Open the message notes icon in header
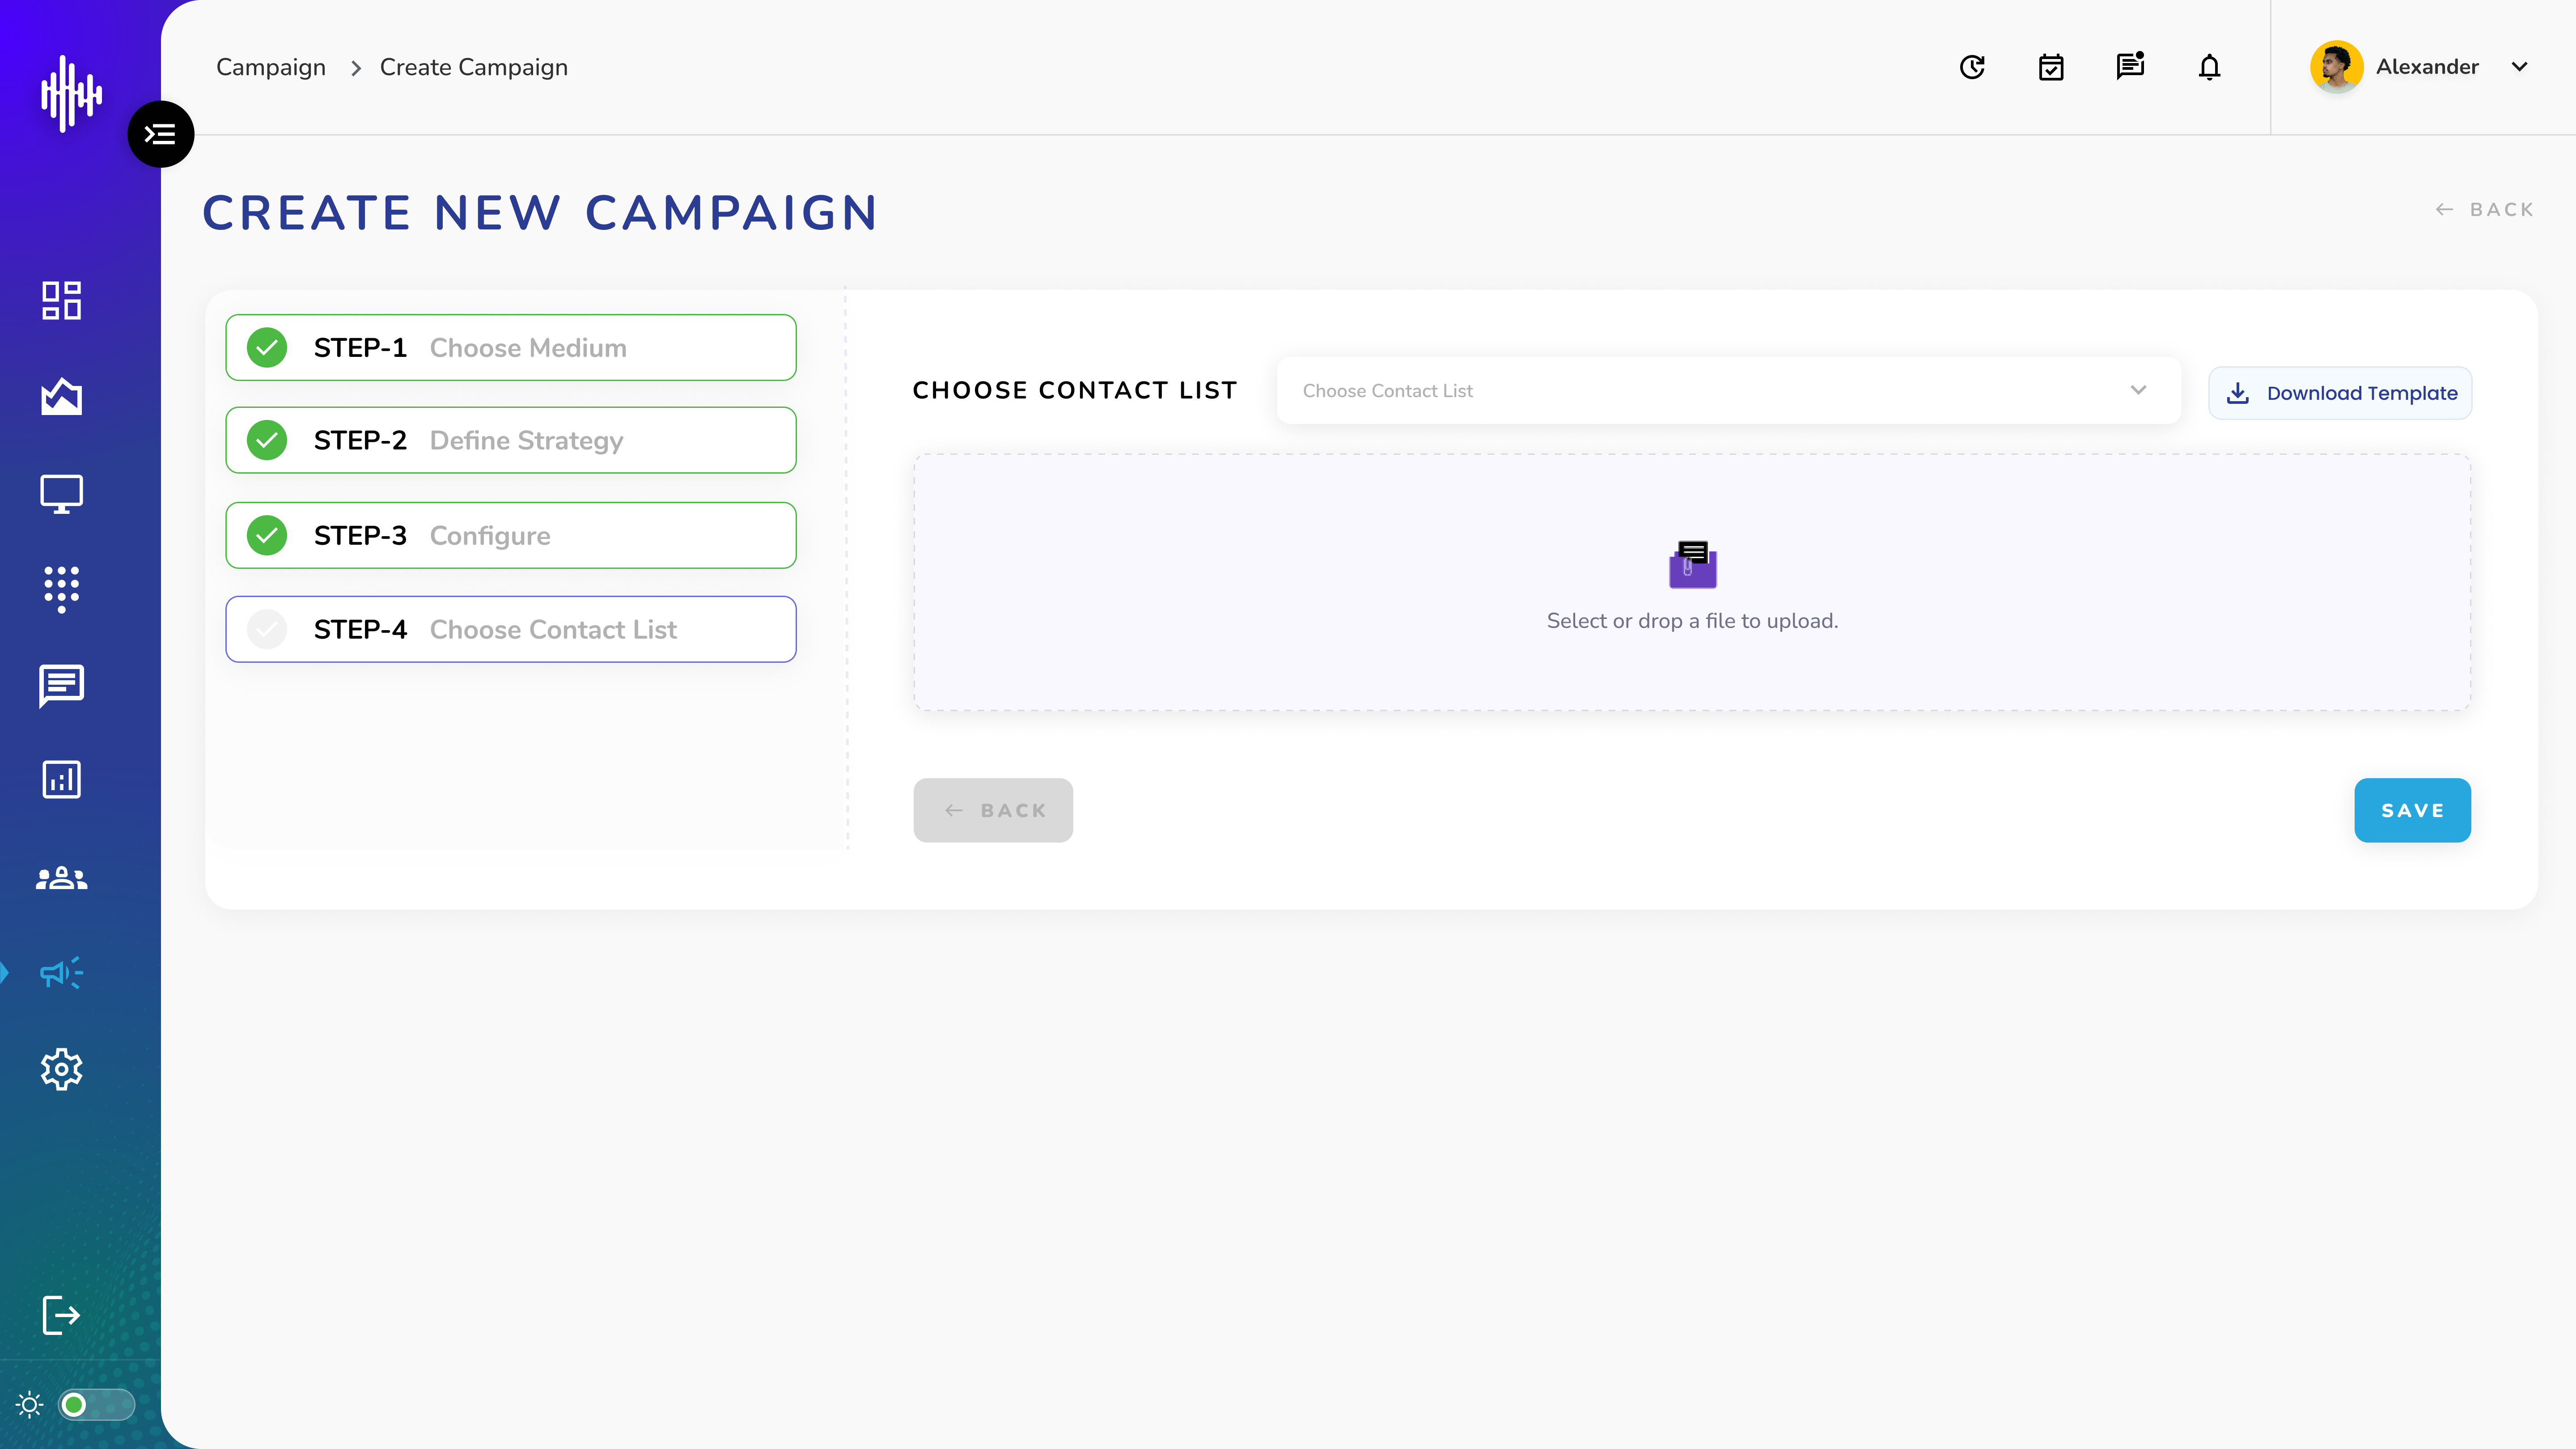 click(2130, 66)
